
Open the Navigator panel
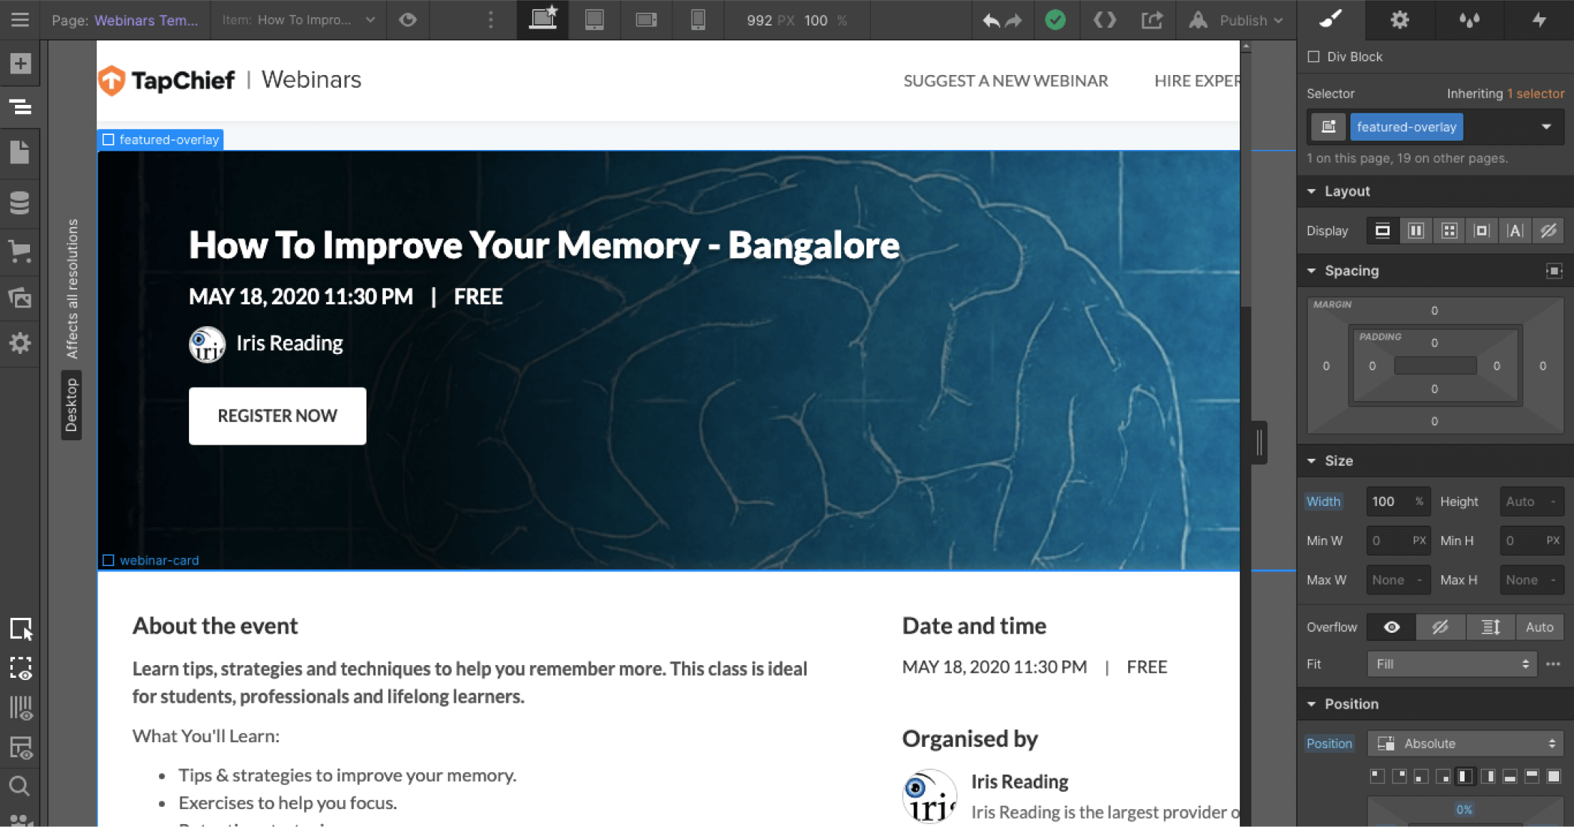pos(20,107)
